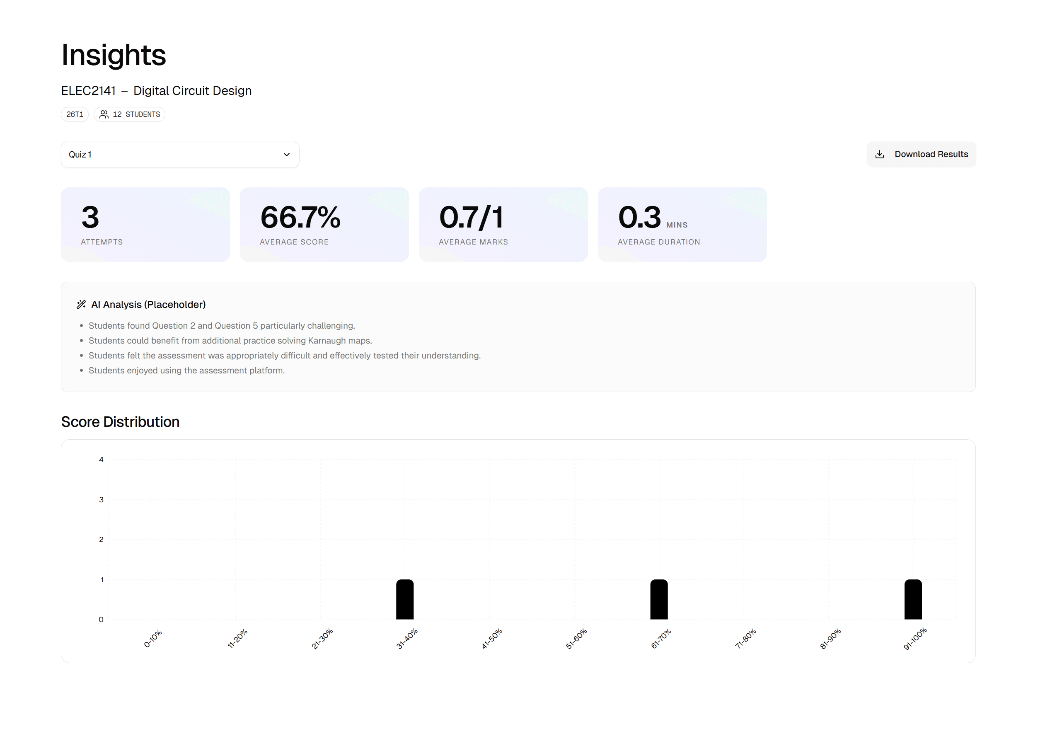Screen dimensions: 1045x746
Task: Click the students icon in the 12 STUDENTS badge
Action: (104, 114)
